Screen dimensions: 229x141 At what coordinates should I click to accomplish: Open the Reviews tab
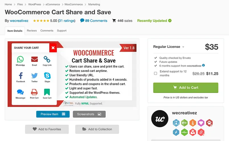pos(32,31)
